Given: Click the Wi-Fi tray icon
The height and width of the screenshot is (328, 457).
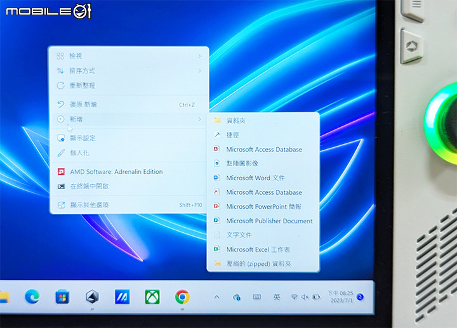Looking at the screenshot, I should point(294,297).
